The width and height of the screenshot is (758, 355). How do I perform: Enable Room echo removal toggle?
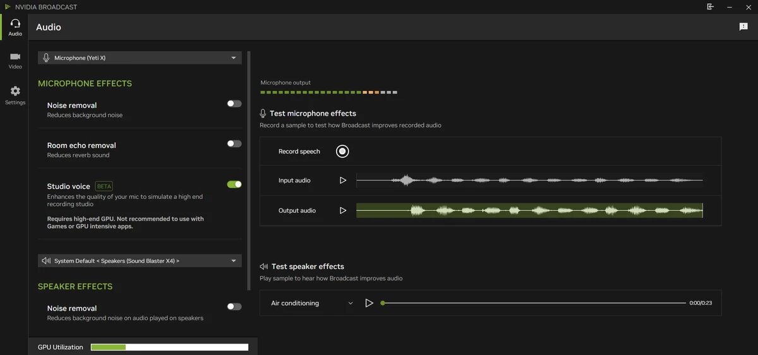click(x=234, y=143)
